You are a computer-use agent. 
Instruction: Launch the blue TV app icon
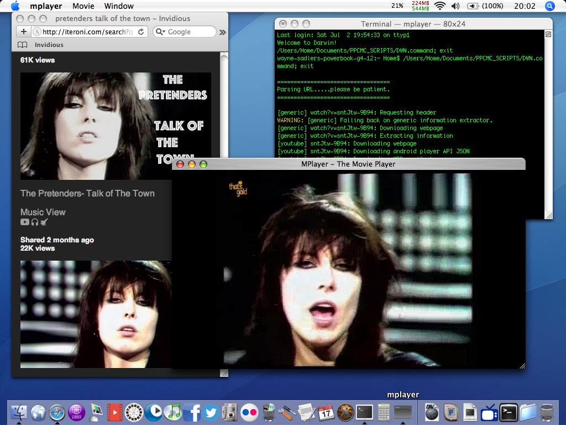pyautogui.click(x=489, y=412)
